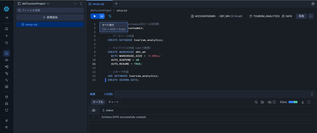Open the Monitoring pulse icon in sidebar

click(7, 80)
